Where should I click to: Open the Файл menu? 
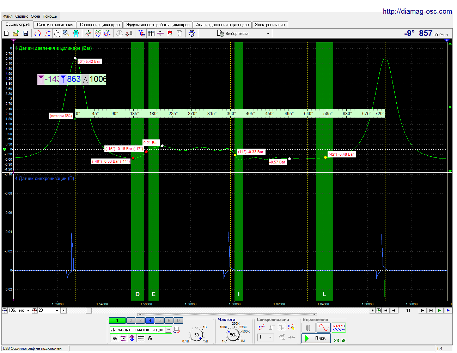pos(8,16)
